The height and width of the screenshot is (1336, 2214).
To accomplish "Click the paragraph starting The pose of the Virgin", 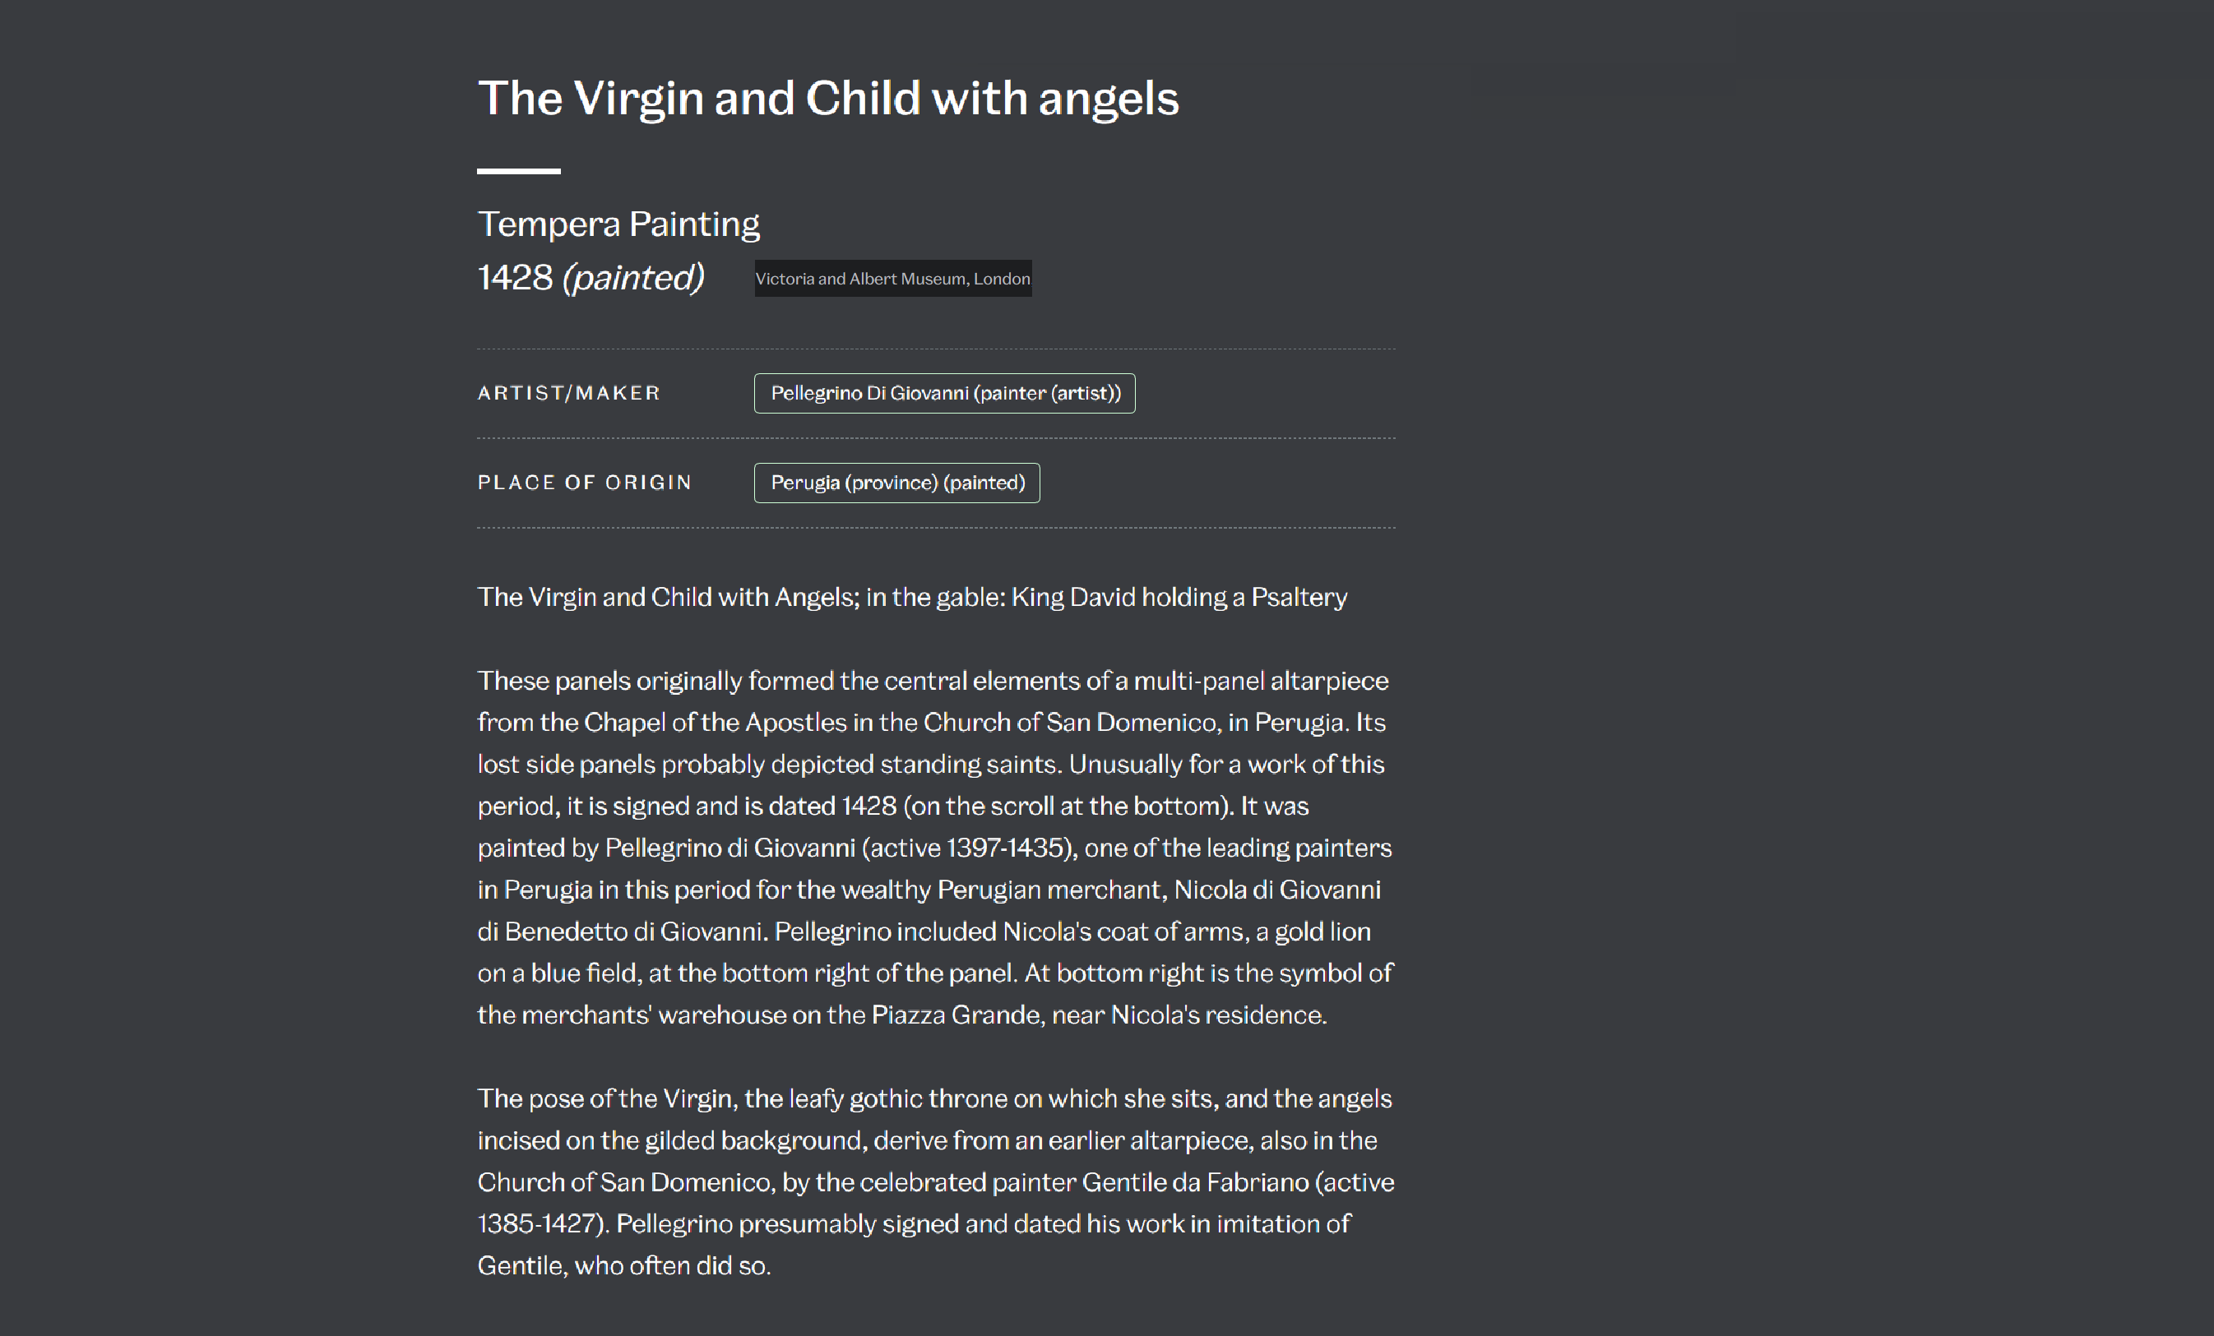I will 935,1181.
